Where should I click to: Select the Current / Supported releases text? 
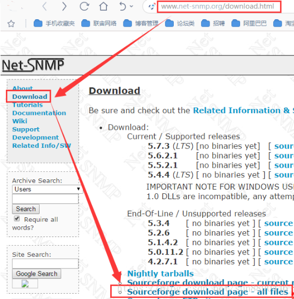[183, 137]
